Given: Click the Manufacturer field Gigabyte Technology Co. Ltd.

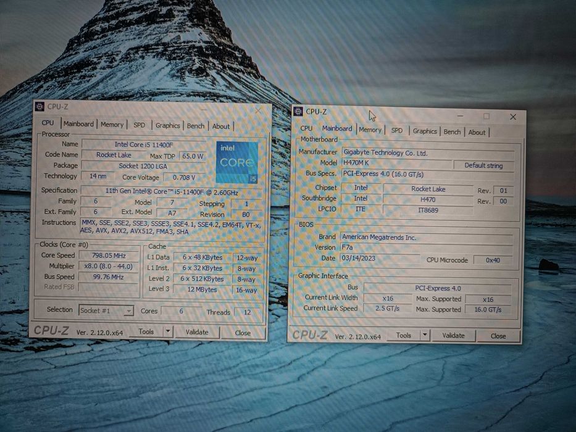Looking at the screenshot, I should (428, 154).
